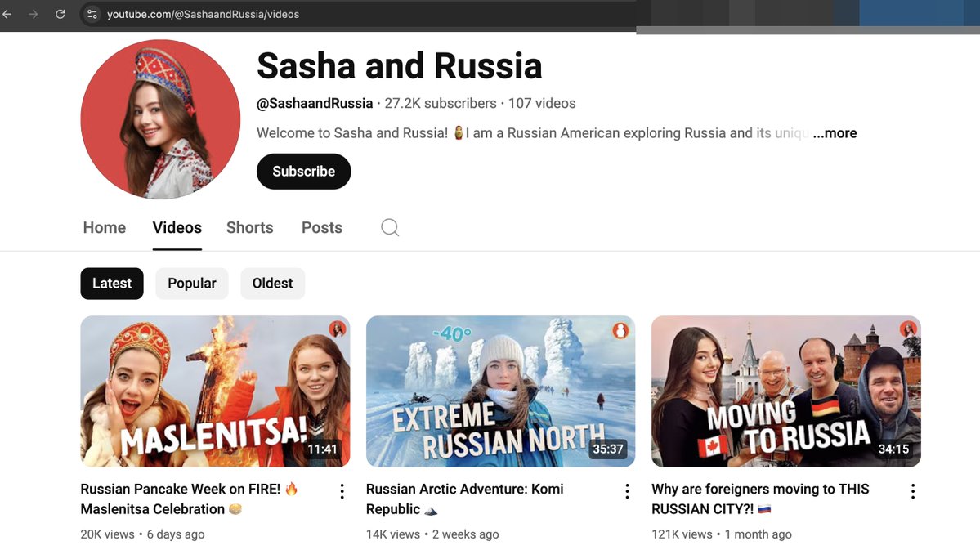Click the channel search magnifier icon
This screenshot has width=980, height=550.
(390, 228)
